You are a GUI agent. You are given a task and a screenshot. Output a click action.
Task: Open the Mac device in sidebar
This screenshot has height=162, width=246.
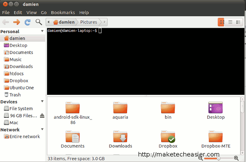click(23, 122)
